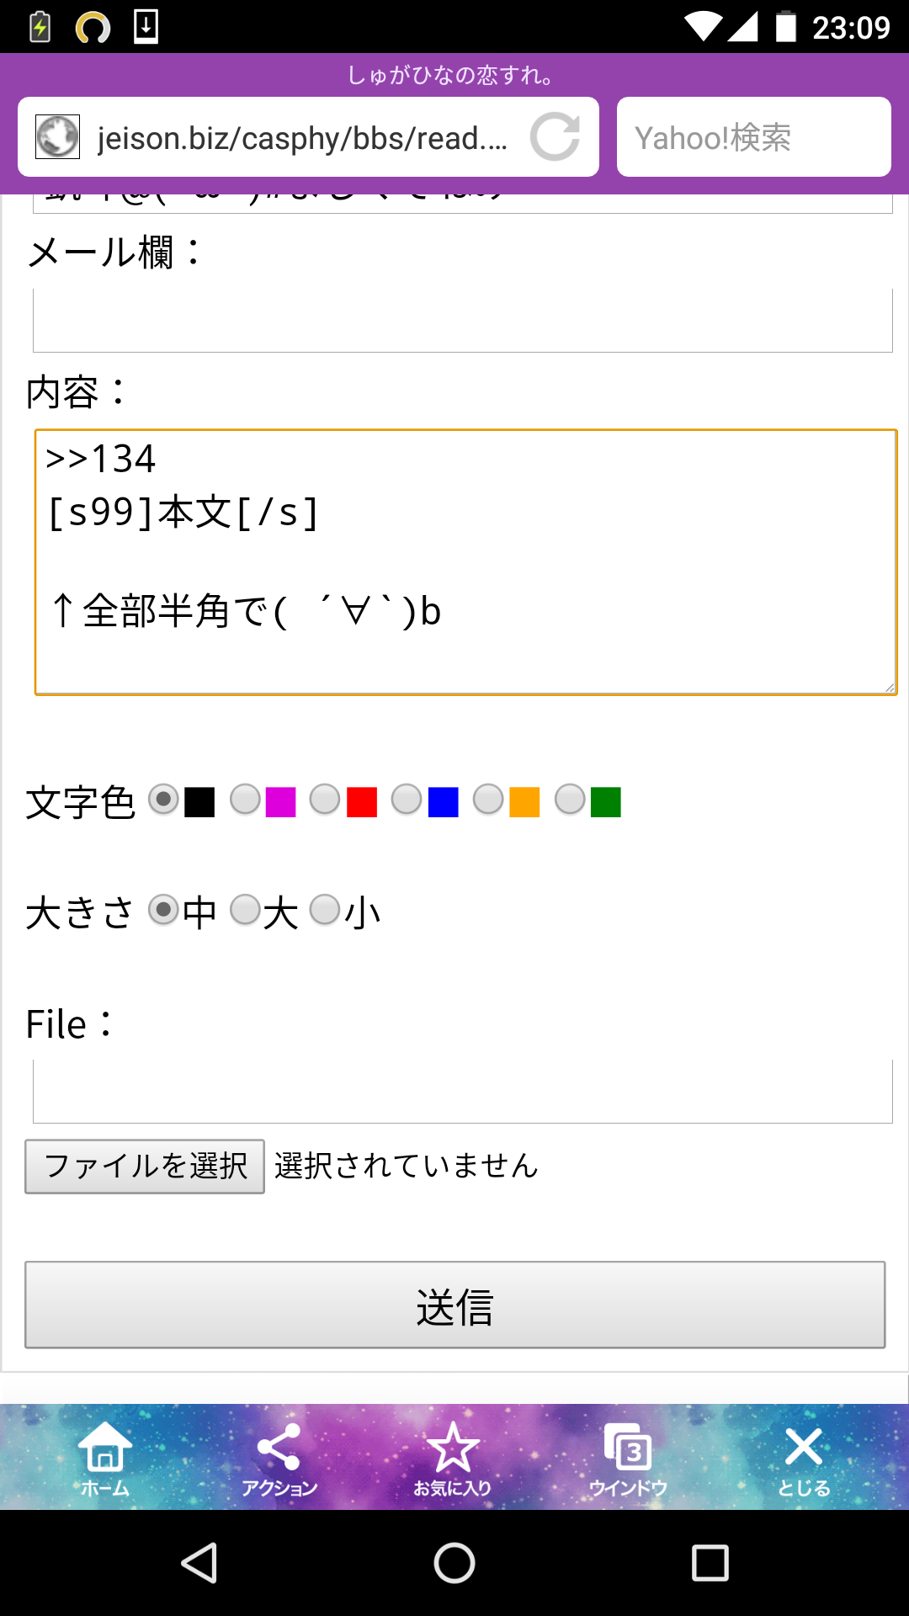
Task: Select the magenta text color radio
Action: click(x=246, y=800)
